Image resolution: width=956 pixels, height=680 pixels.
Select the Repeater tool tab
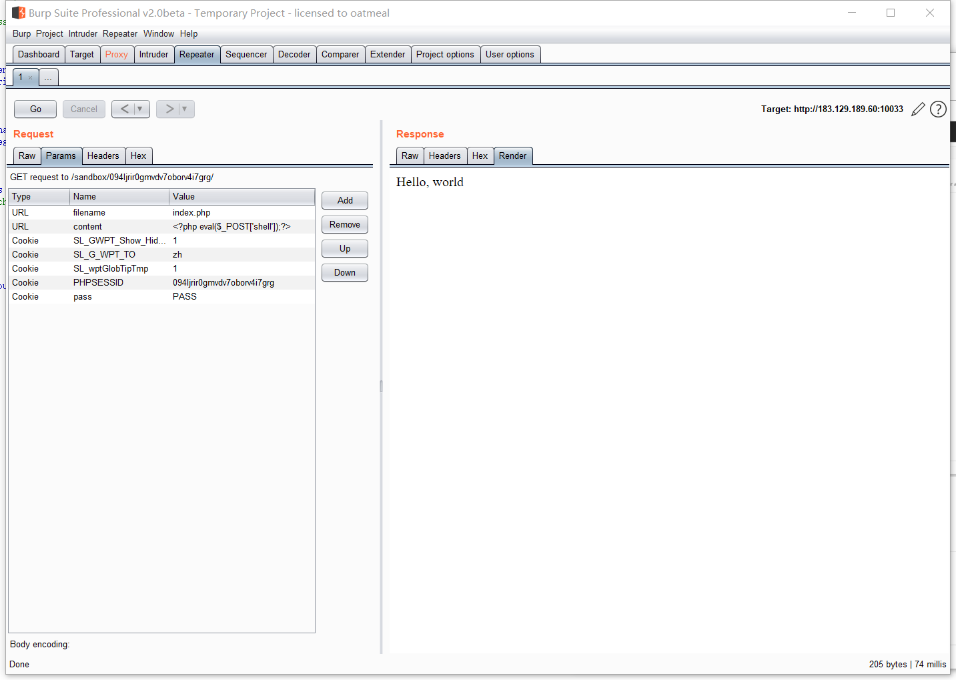tap(197, 55)
